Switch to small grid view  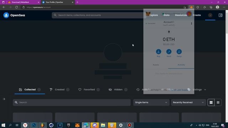218,102
